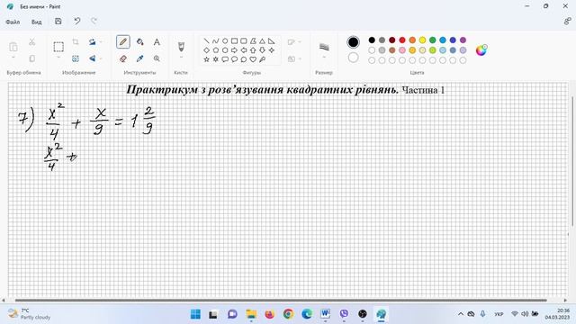
Task: Click the rectangular Selection tool
Action: [58, 47]
